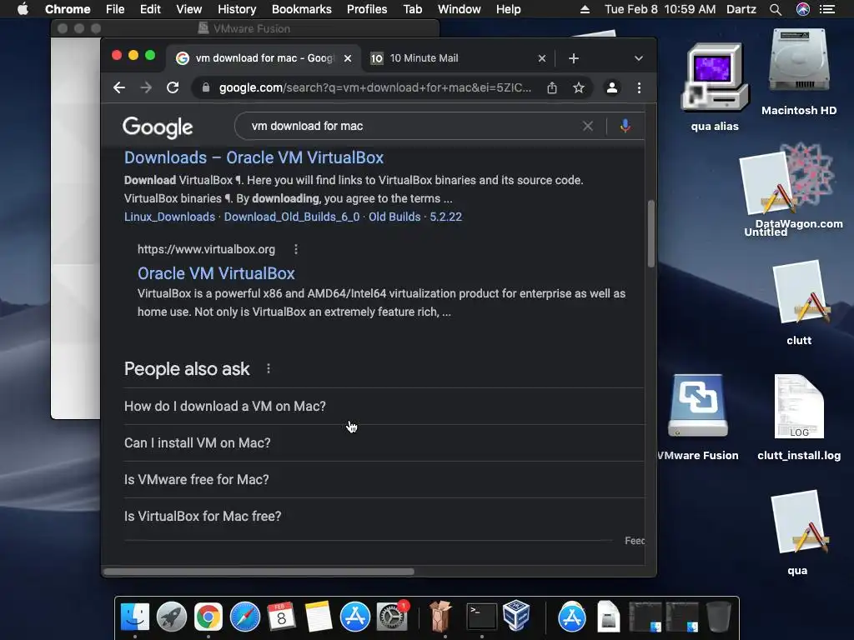The width and height of the screenshot is (854, 640).
Task: Open options dots beside virtualbox.org URL
Action: pyautogui.click(x=296, y=249)
